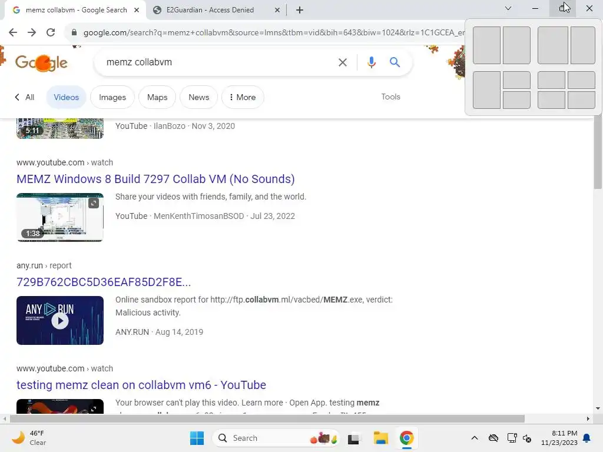Switch to E2Guardian - Access Denied tab
Screen dimensions: 603x452
point(217,10)
